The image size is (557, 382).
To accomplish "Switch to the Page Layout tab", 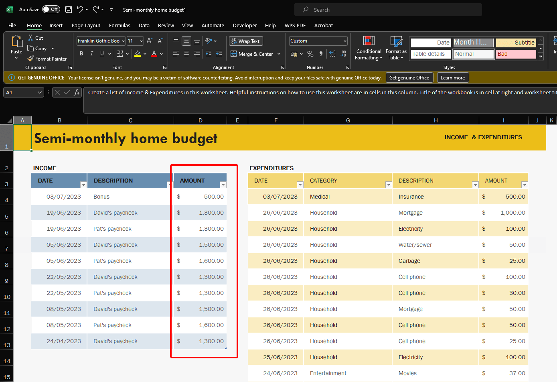I will (x=86, y=25).
